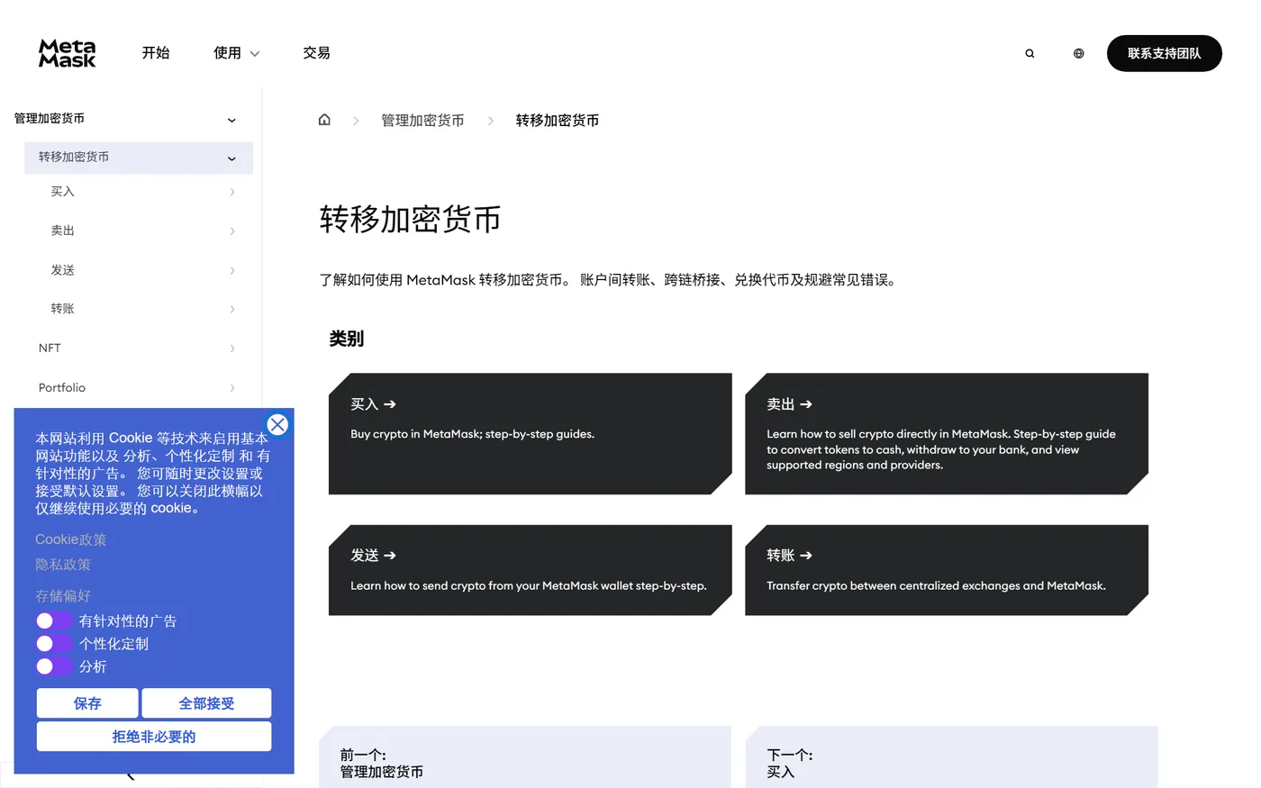Open the 买入 category card
1261x788 pixels.
[530, 433]
